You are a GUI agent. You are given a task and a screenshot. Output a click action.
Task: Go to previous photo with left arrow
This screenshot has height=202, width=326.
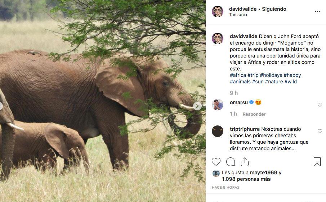pyautogui.click(x=1, y=106)
